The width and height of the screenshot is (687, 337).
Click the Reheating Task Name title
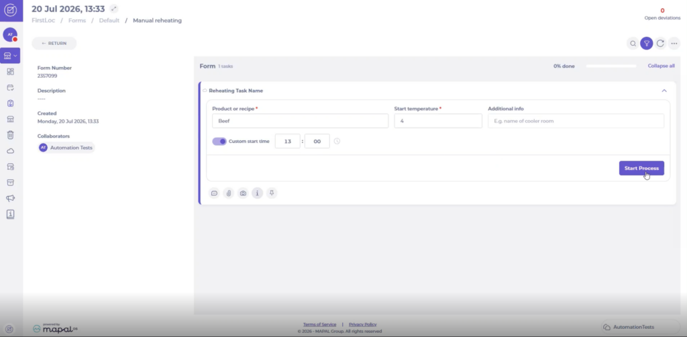(235, 91)
